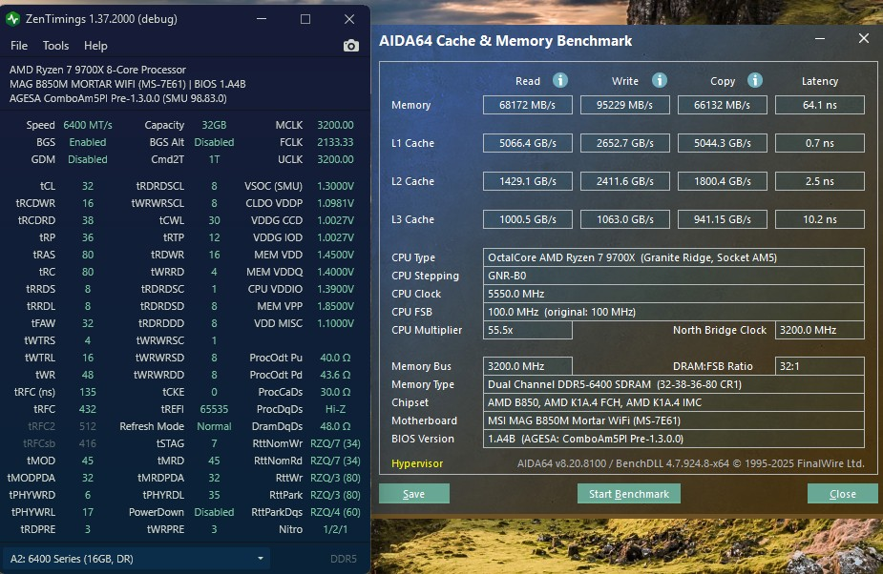This screenshot has width=883, height=574.
Task: Open the A2: 6400 Series module dropdown
Action: click(136, 559)
